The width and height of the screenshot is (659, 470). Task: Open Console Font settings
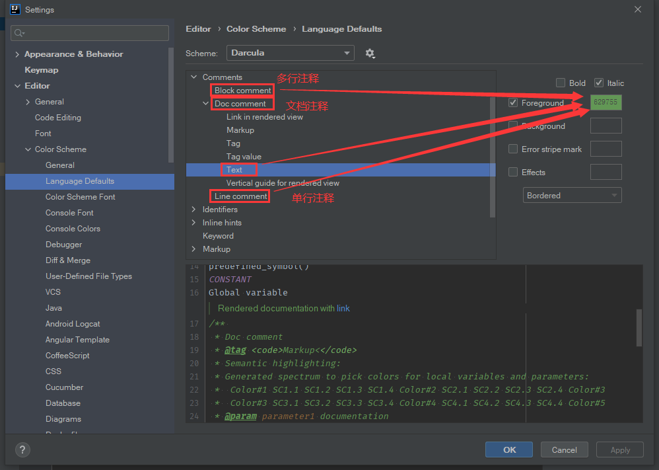click(69, 213)
